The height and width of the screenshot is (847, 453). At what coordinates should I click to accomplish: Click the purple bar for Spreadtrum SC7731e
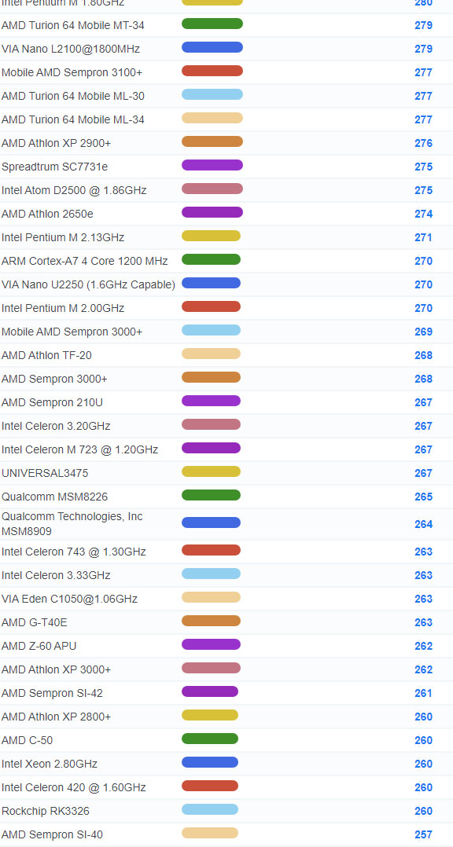click(x=212, y=165)
